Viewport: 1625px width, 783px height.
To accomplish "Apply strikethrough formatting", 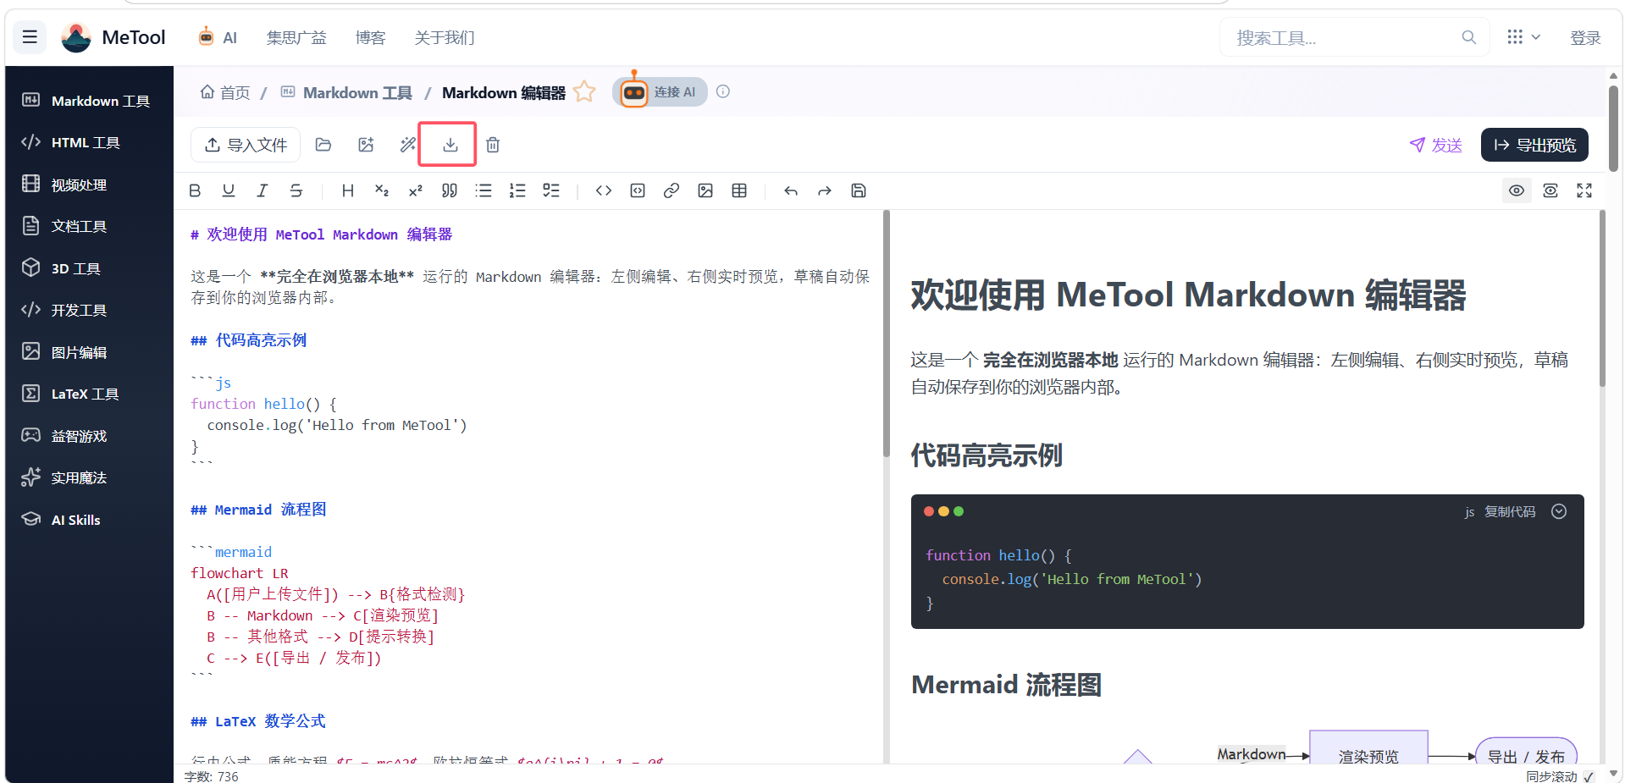I will point(296,190).
